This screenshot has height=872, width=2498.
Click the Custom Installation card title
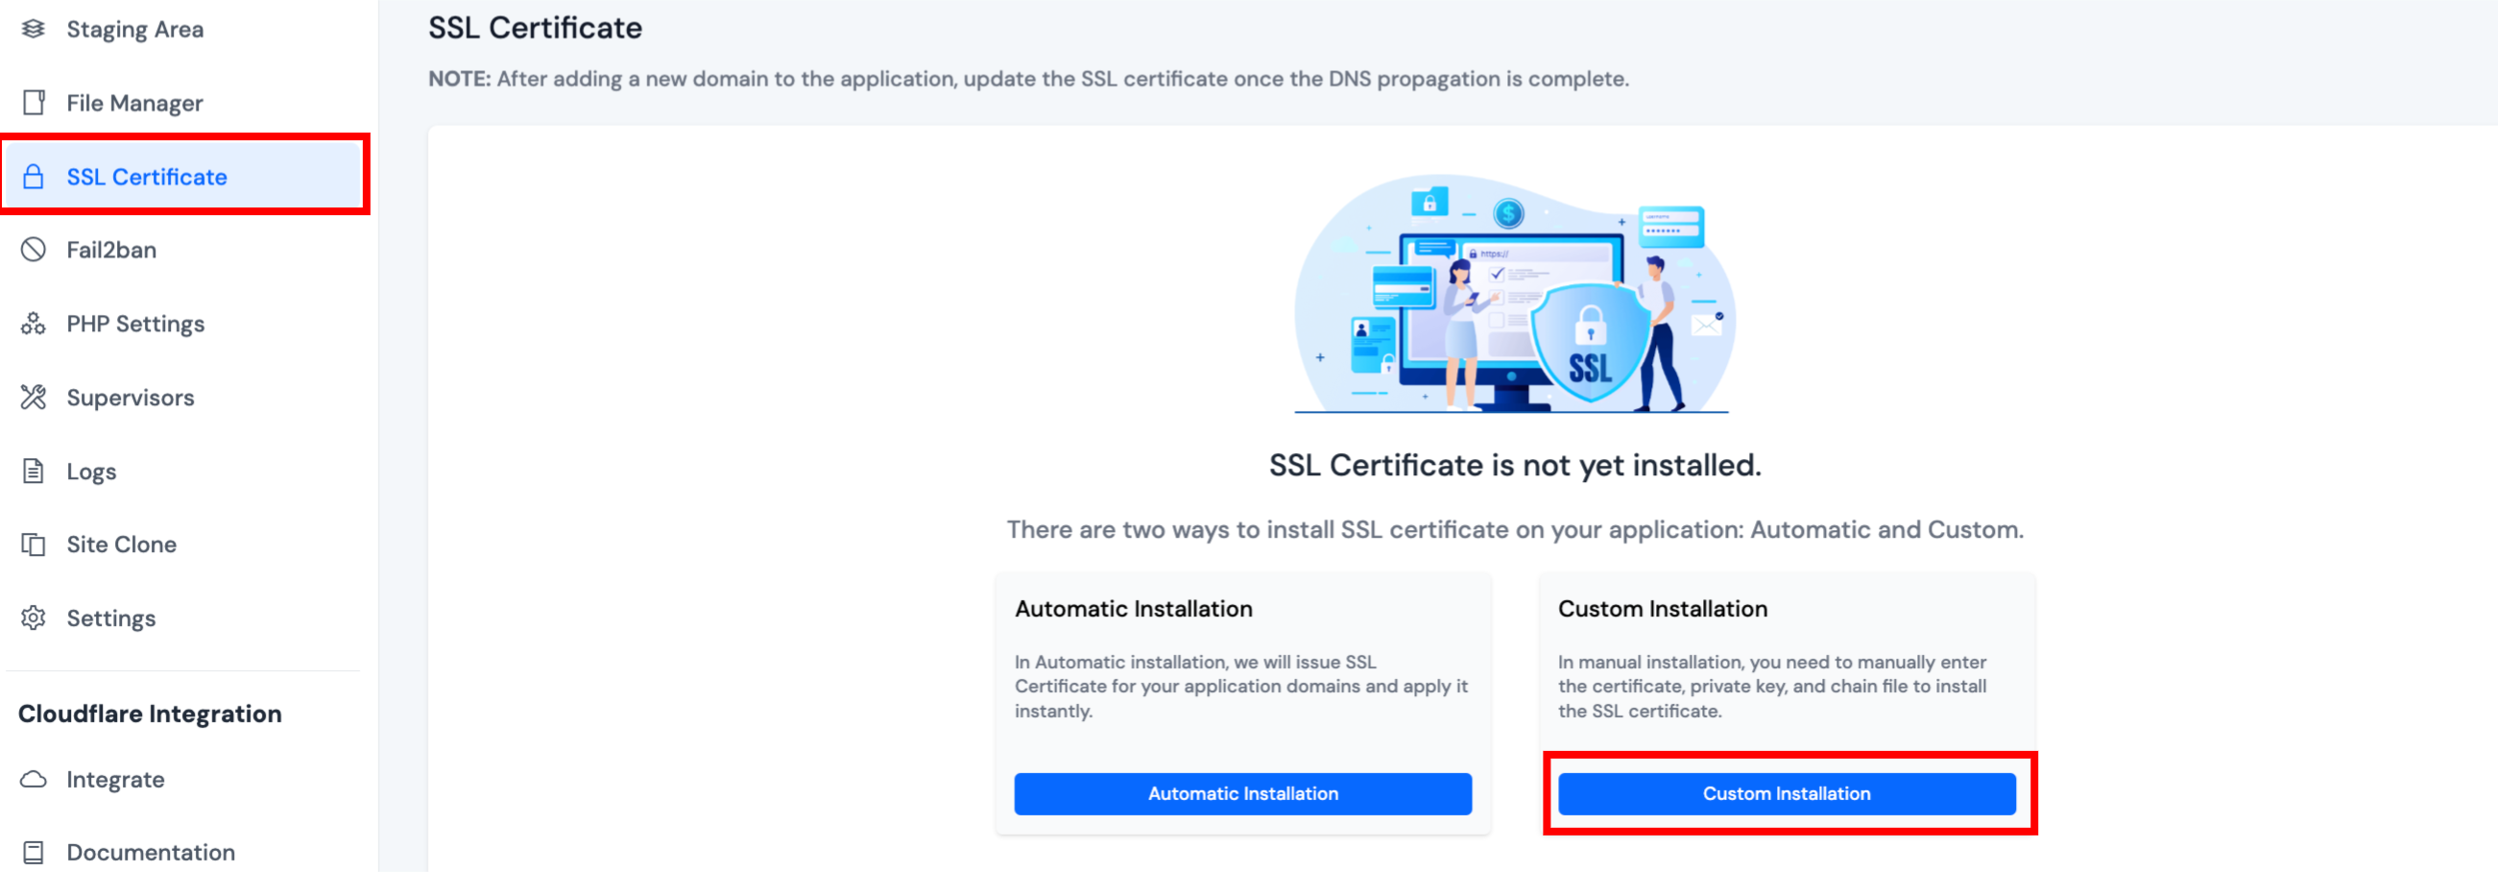click(1662, 609)
